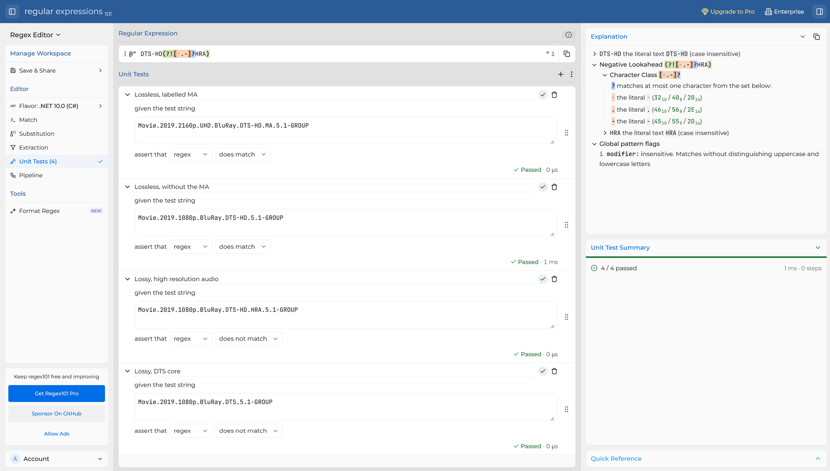
Task: Open the Regex Editor dropdown
Action: (35, 35)
